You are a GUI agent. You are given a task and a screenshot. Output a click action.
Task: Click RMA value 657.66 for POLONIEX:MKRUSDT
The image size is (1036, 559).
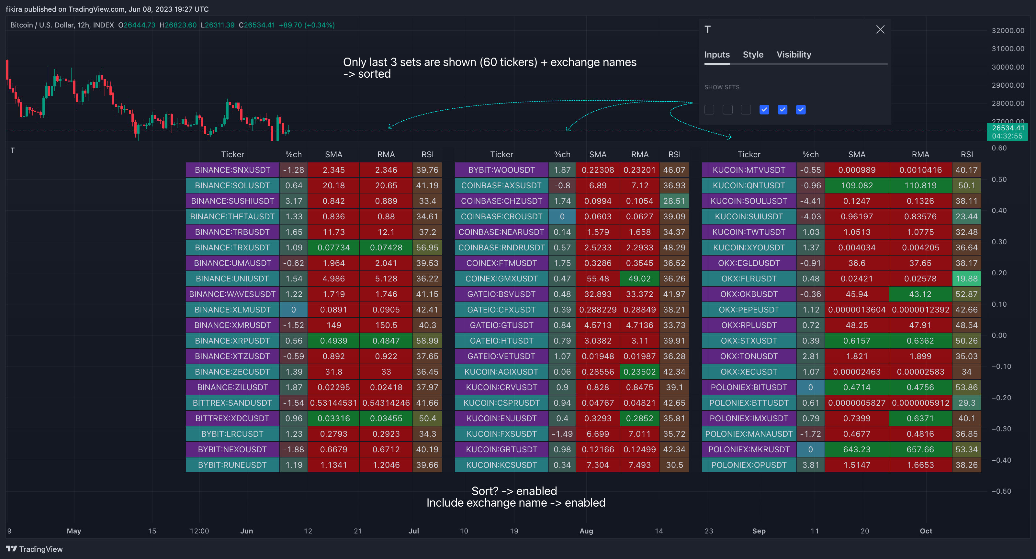[x=920, y=449]
